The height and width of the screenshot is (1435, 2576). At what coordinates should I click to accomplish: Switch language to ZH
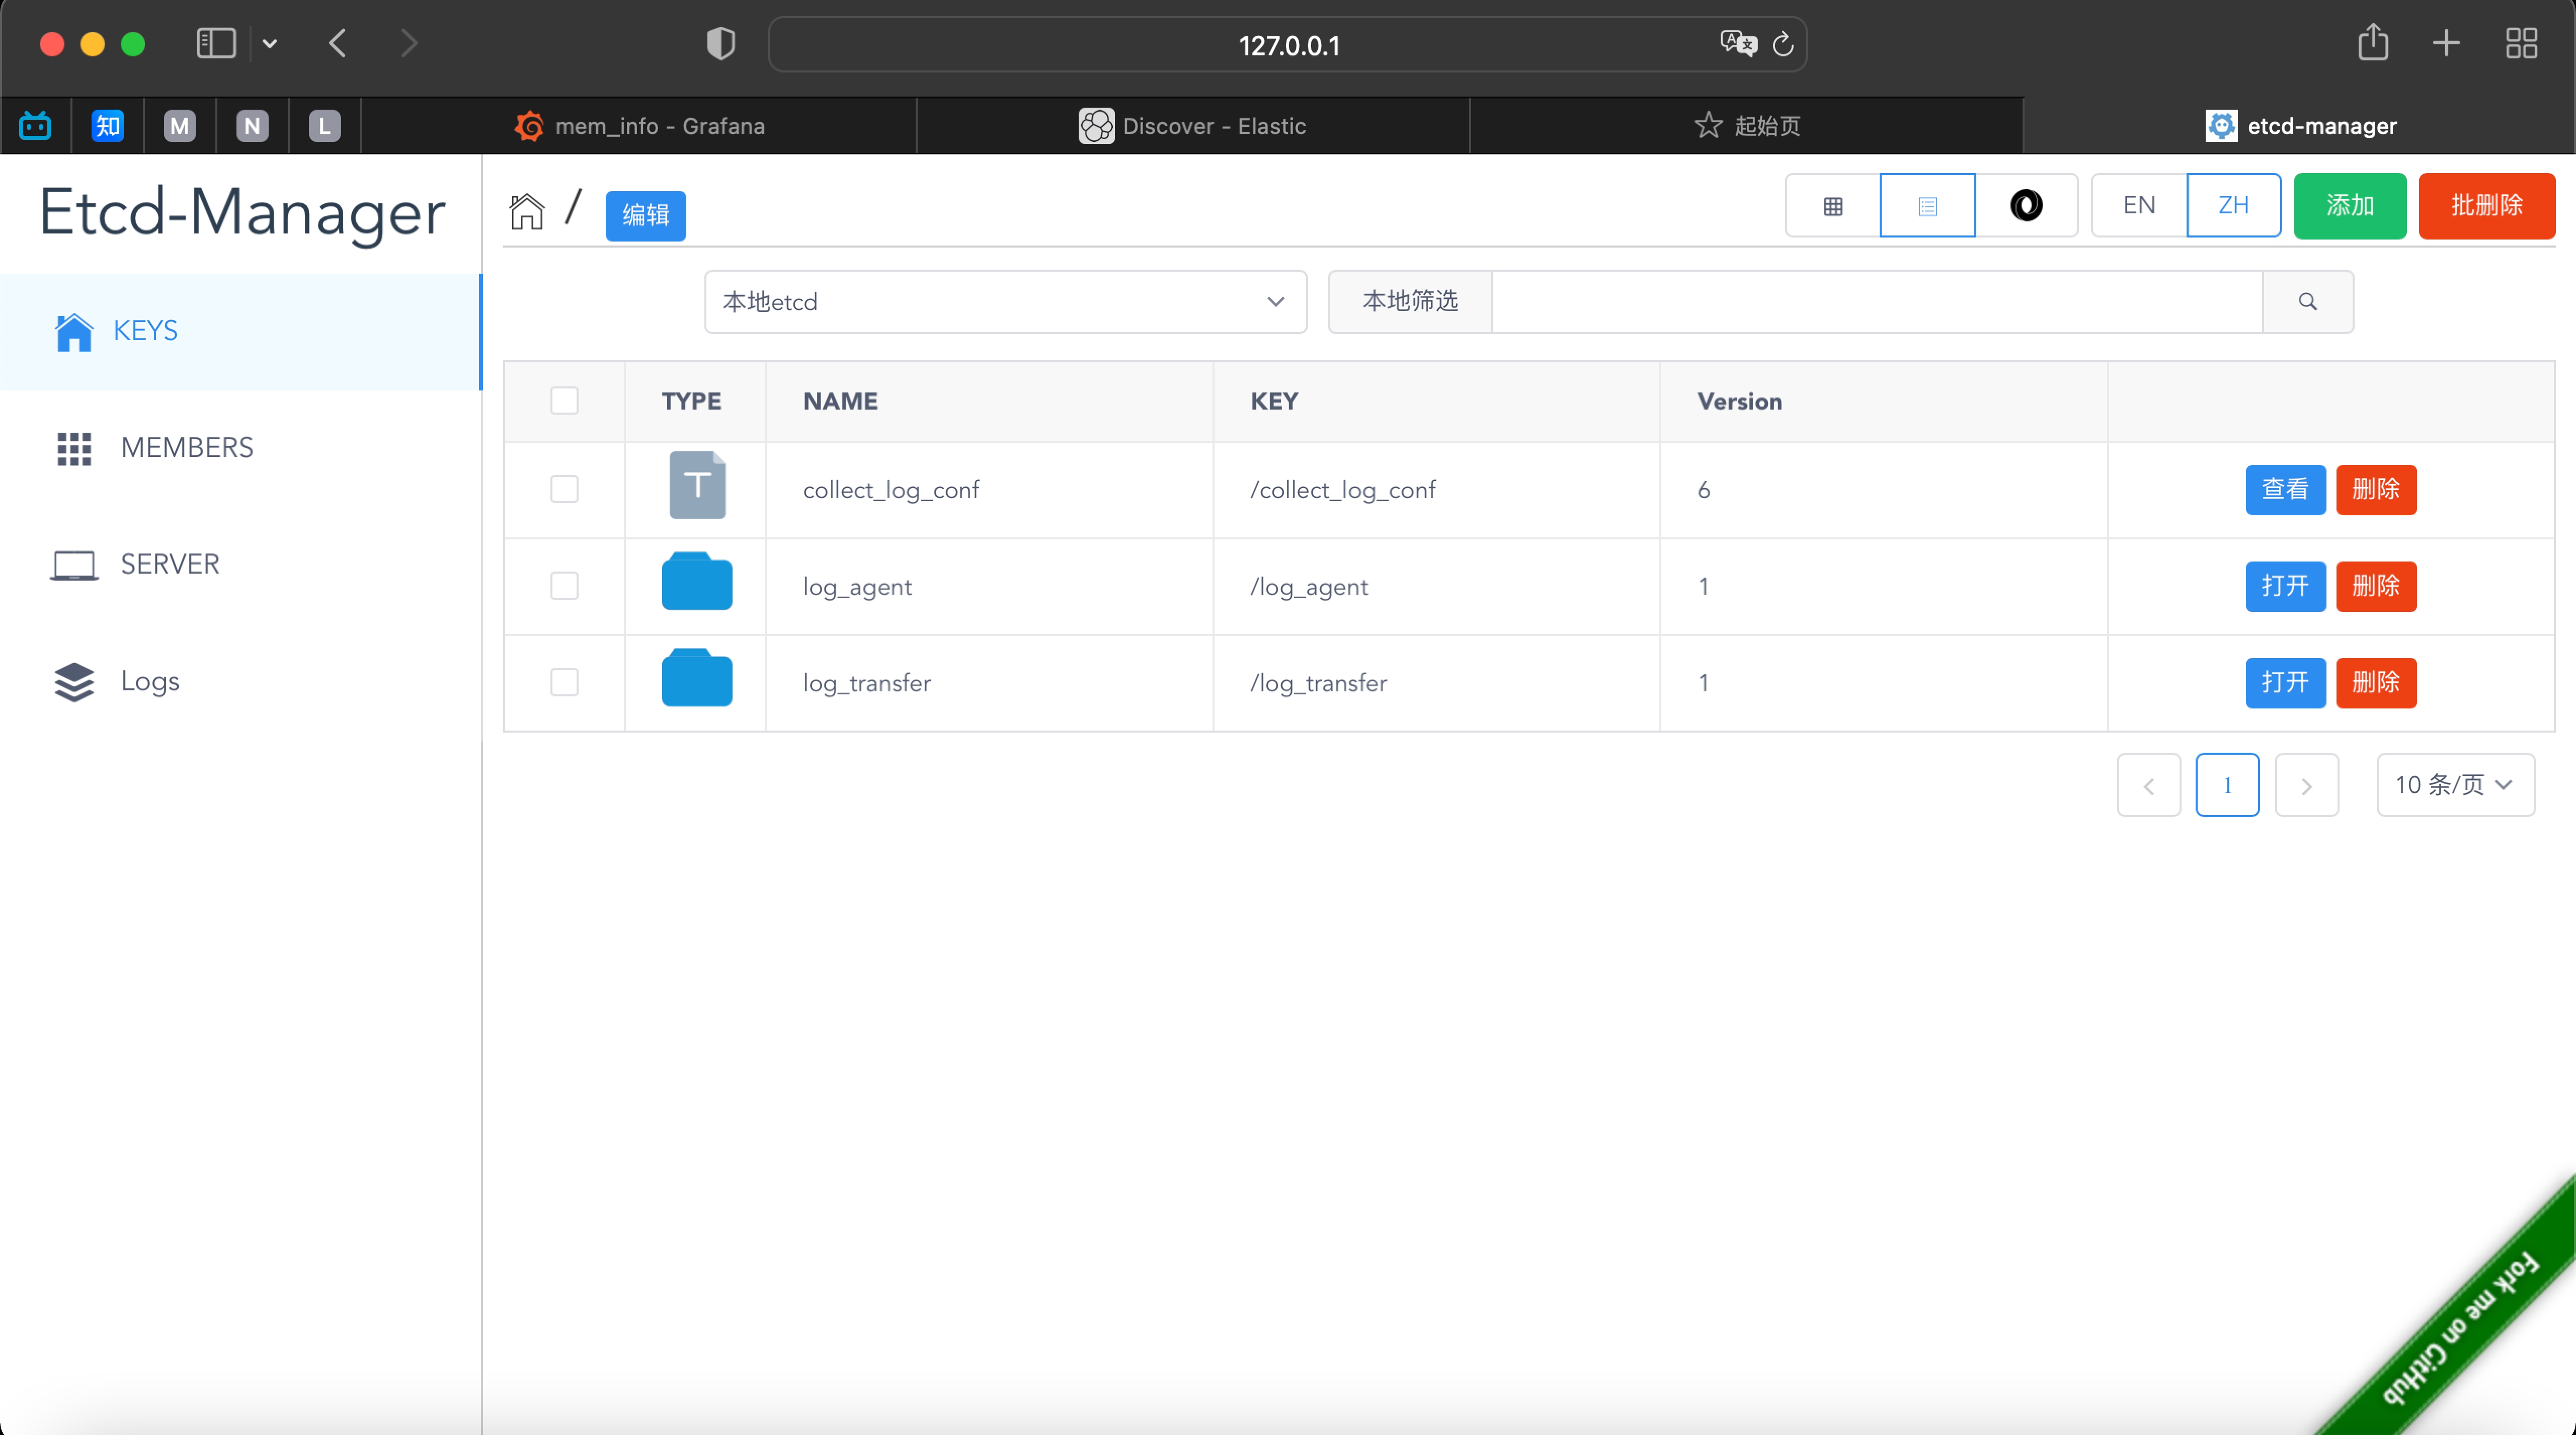pos(2233,206)
